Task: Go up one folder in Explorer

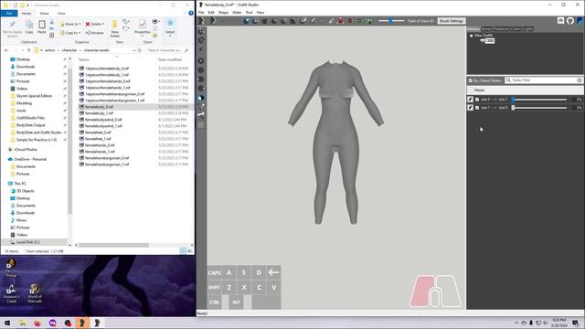Action: pos(28,50)
